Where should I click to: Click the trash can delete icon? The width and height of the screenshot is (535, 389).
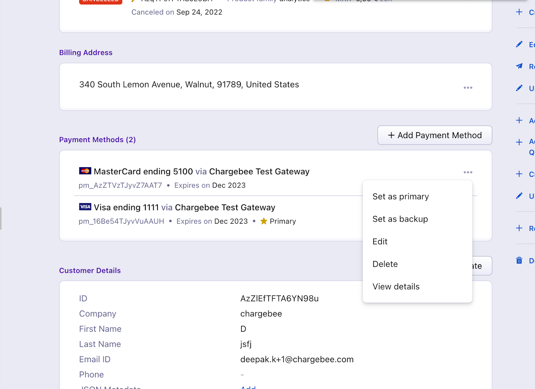[x=519, y=260]
